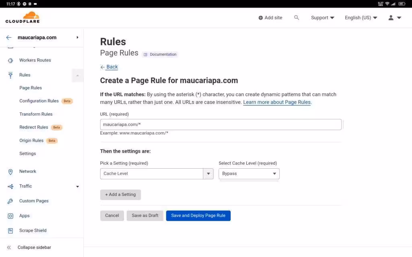412x257 pixels.
Task: Open the Support dropdown menu
Action: point(322,18)
